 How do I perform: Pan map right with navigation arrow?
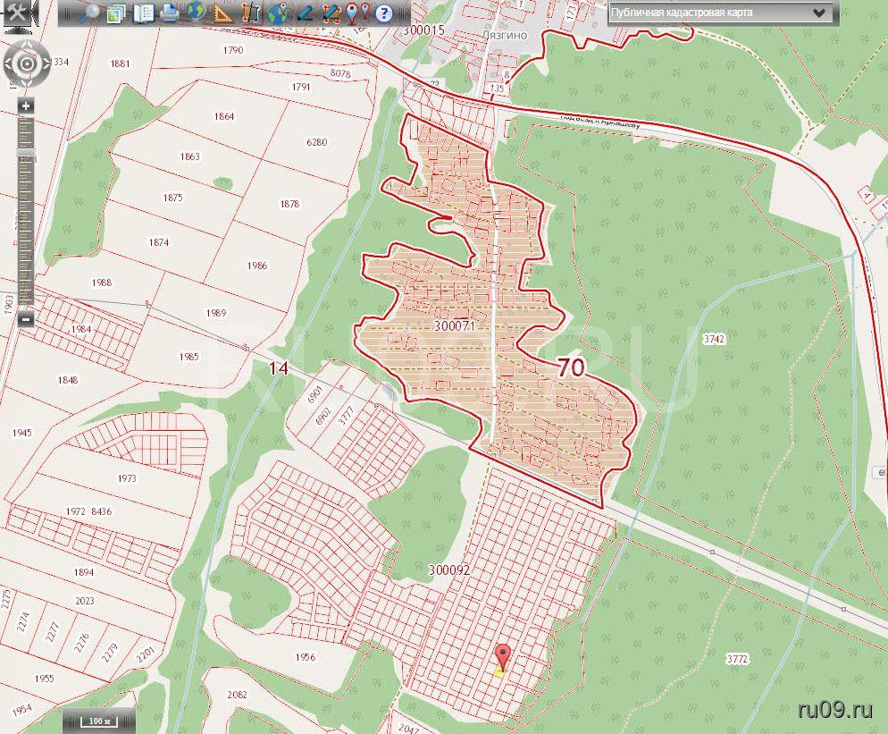(45, 63)
